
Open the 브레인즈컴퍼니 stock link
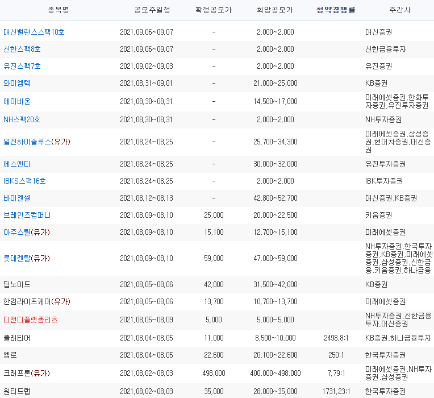pyautogui.click(x=27, y=215)
